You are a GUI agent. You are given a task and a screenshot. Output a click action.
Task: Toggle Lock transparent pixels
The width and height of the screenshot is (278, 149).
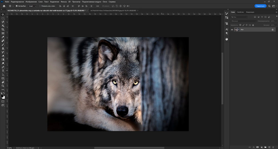(x=240, y=25)
